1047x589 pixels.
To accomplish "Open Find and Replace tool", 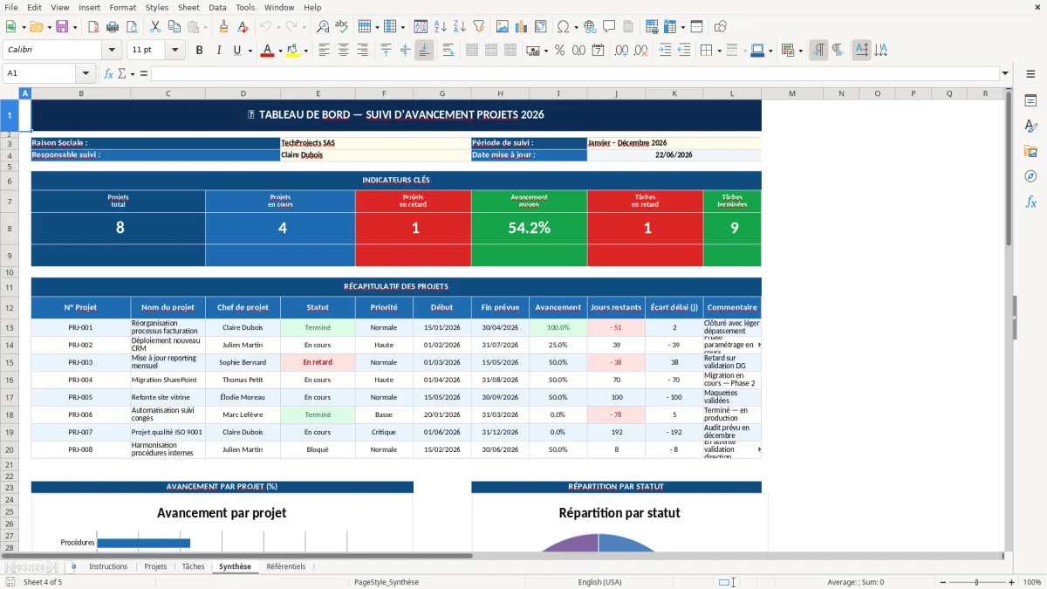I will click(323, 27).
